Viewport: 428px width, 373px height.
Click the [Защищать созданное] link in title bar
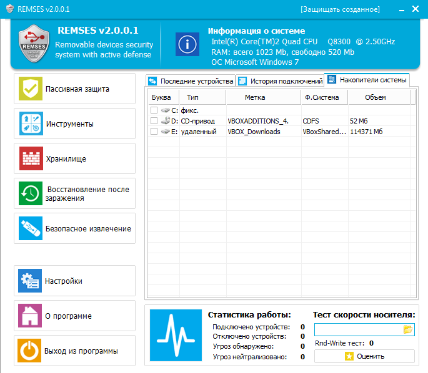click(x=340, y=9)
